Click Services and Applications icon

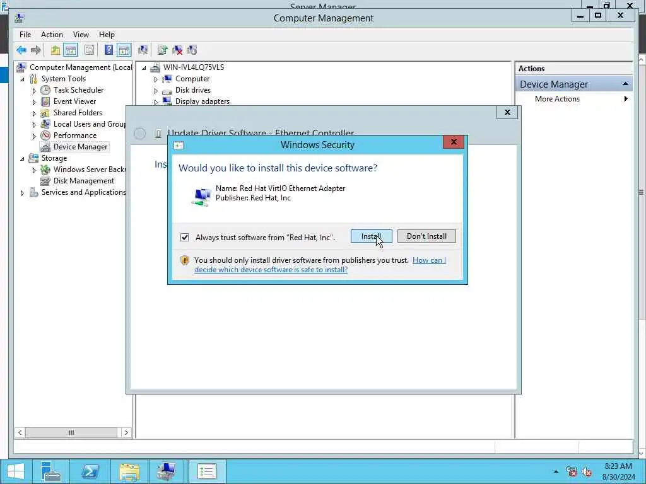pyautogui.click(x=33, y=192)
